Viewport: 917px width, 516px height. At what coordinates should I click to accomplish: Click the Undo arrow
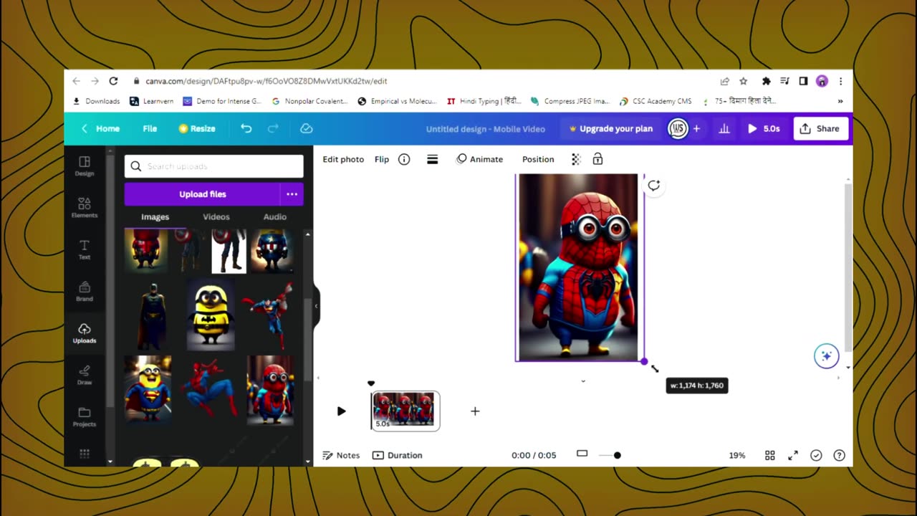(246, 128)
